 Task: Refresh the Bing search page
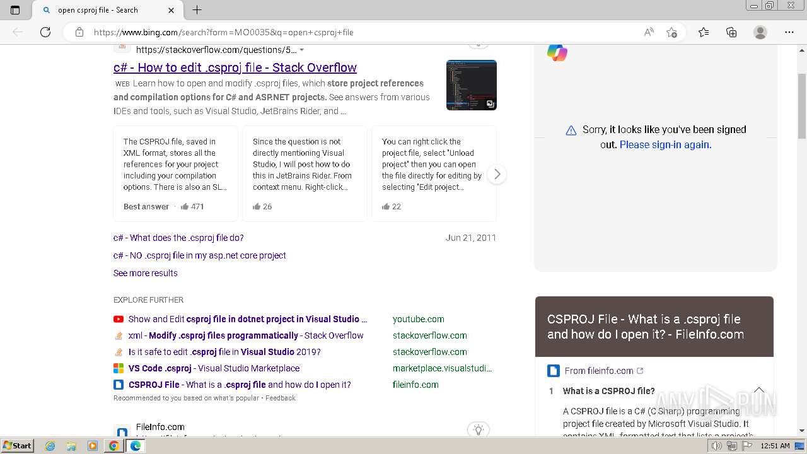pos(45,32)
